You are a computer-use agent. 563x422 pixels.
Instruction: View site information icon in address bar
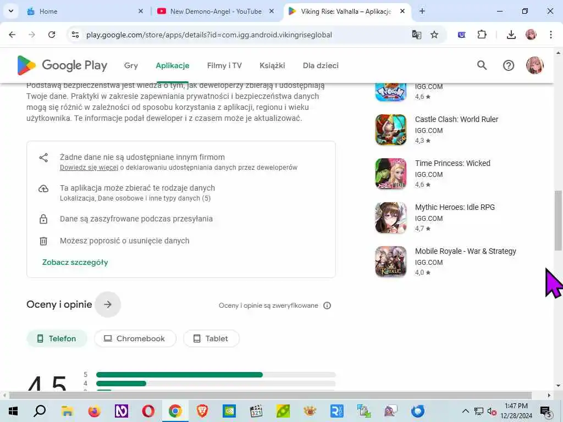pos(75,35)
